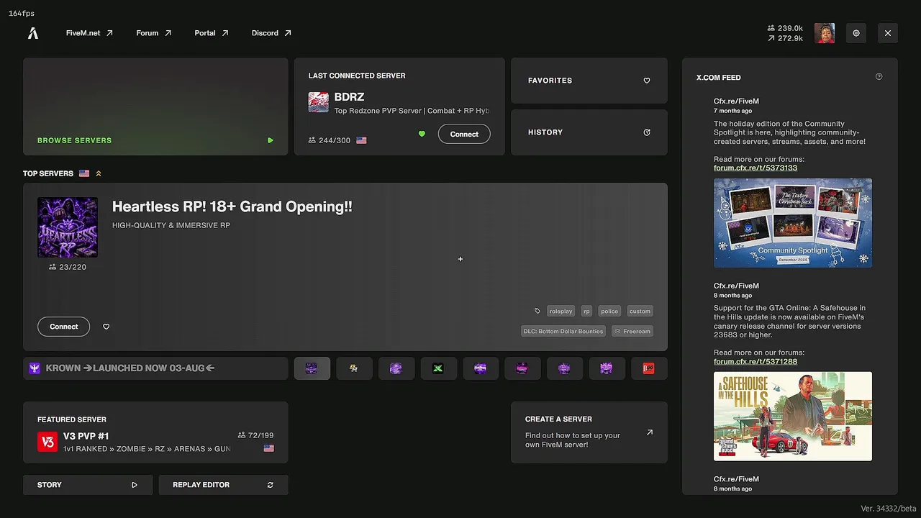The image size is (921, 518).
Task: Click the DLC: Bottom Dollar Bounties badge
Action: click(563, 331)
